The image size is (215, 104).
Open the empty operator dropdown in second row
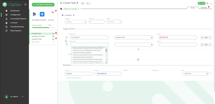tap(134, 45)
